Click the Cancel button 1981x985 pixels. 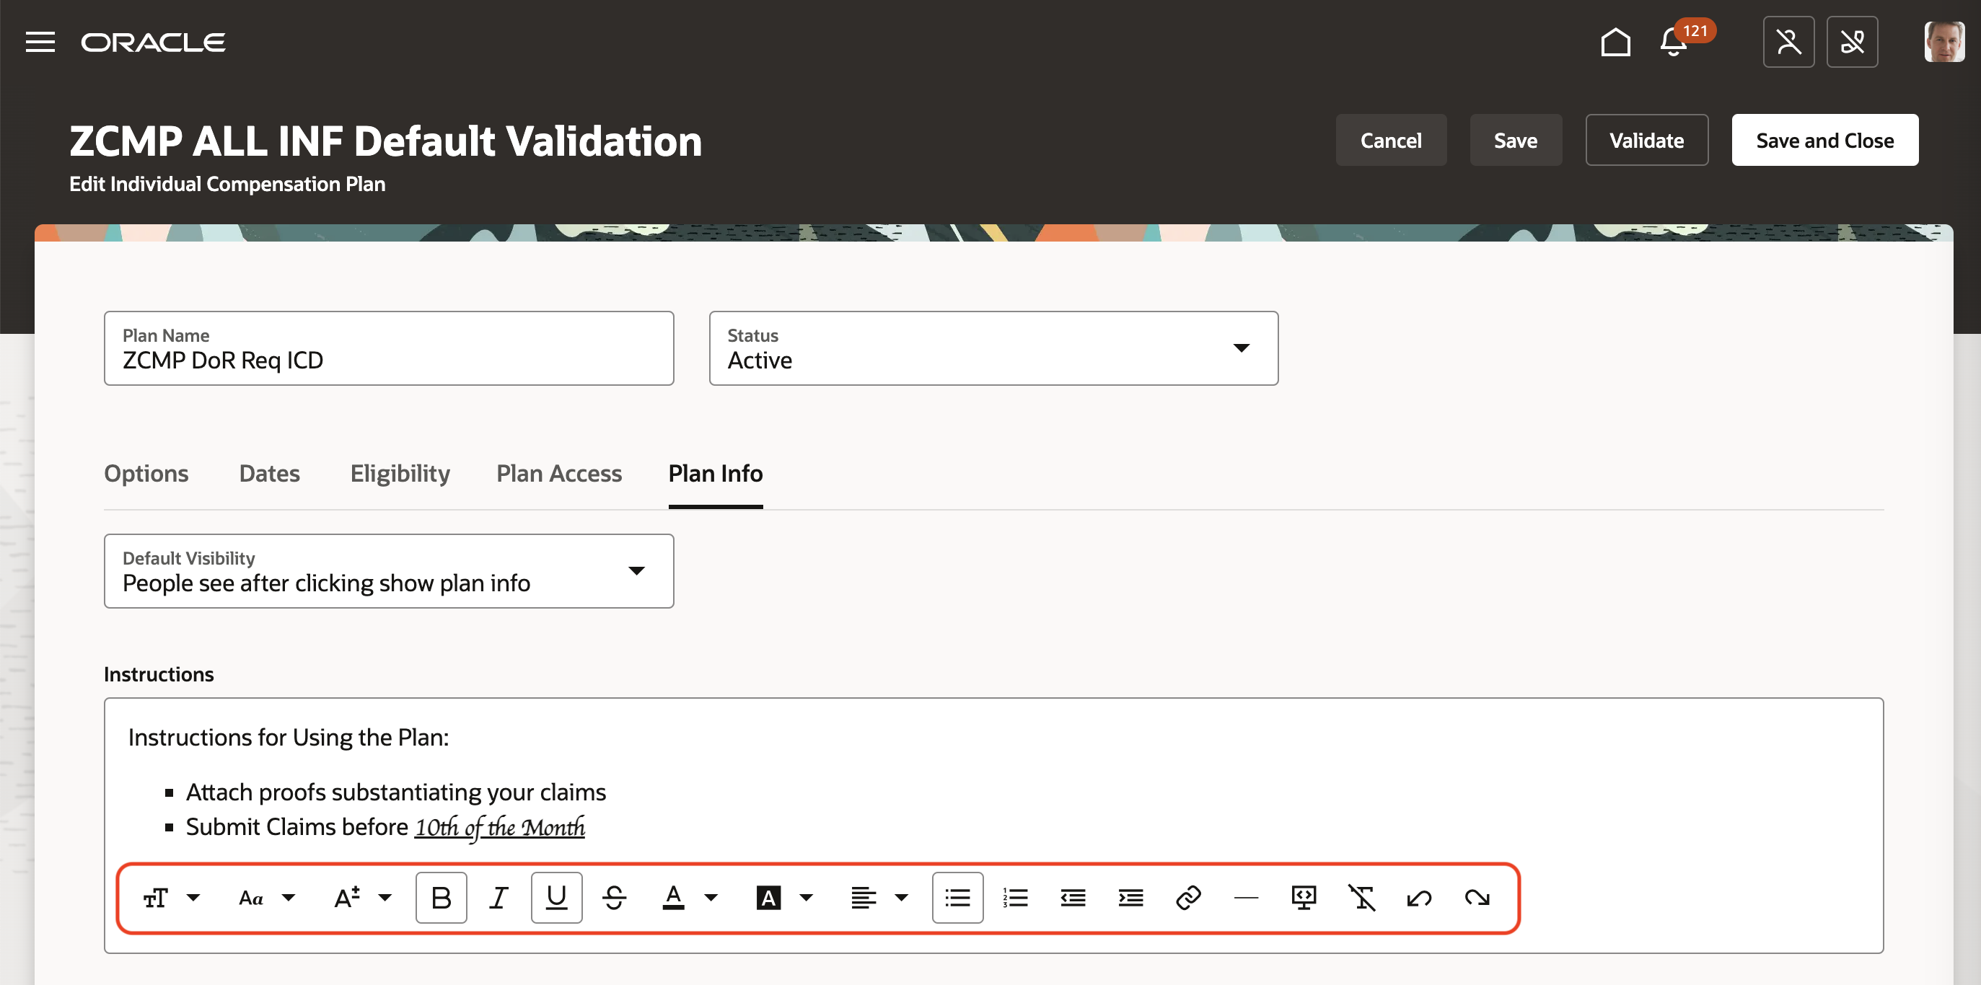coord(1390,140)
